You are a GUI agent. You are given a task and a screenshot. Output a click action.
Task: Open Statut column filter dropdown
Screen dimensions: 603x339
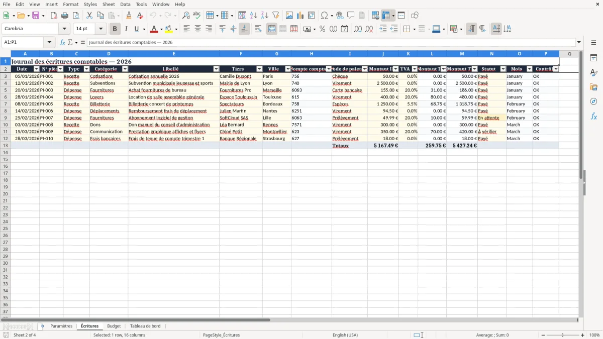tap(503, 69)
